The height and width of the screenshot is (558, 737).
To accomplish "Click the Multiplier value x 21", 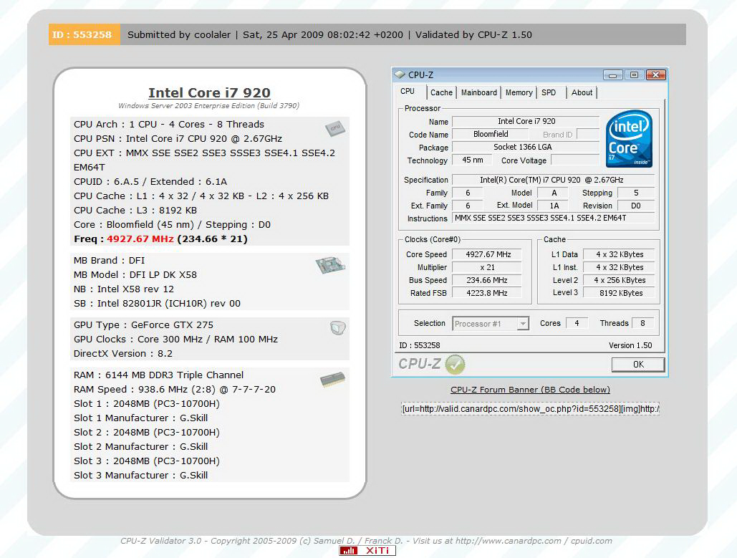I will (487, 267).
